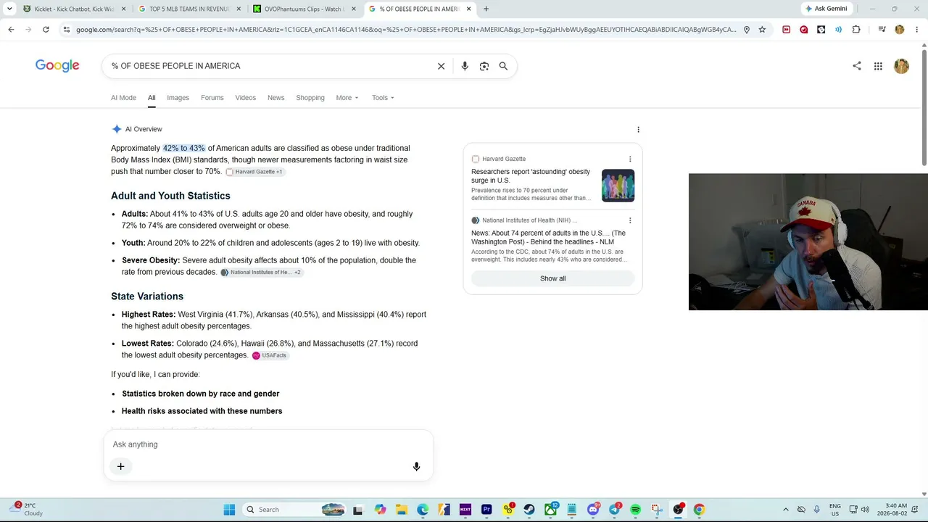
Task: Open the Harvard Gazette +1 citation chip
Action: coord(254,172)
